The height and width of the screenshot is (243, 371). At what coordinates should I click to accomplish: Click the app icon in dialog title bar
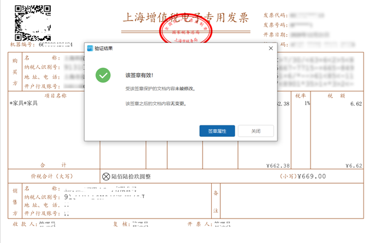click(90, 48)
